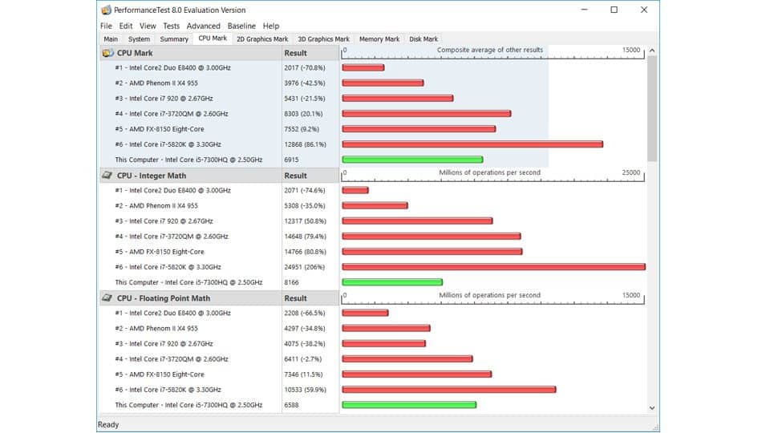Screen dimensions: 770x433
Task: Open the Tests menu
Action: coord(171,26)
